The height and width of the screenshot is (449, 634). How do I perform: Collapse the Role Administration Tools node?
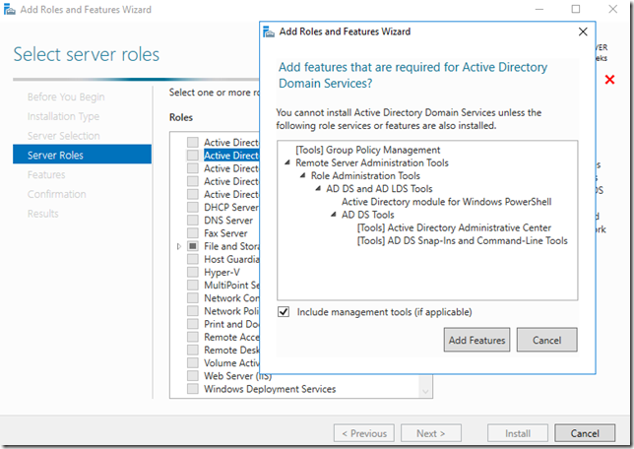click(x=303, y=175)
